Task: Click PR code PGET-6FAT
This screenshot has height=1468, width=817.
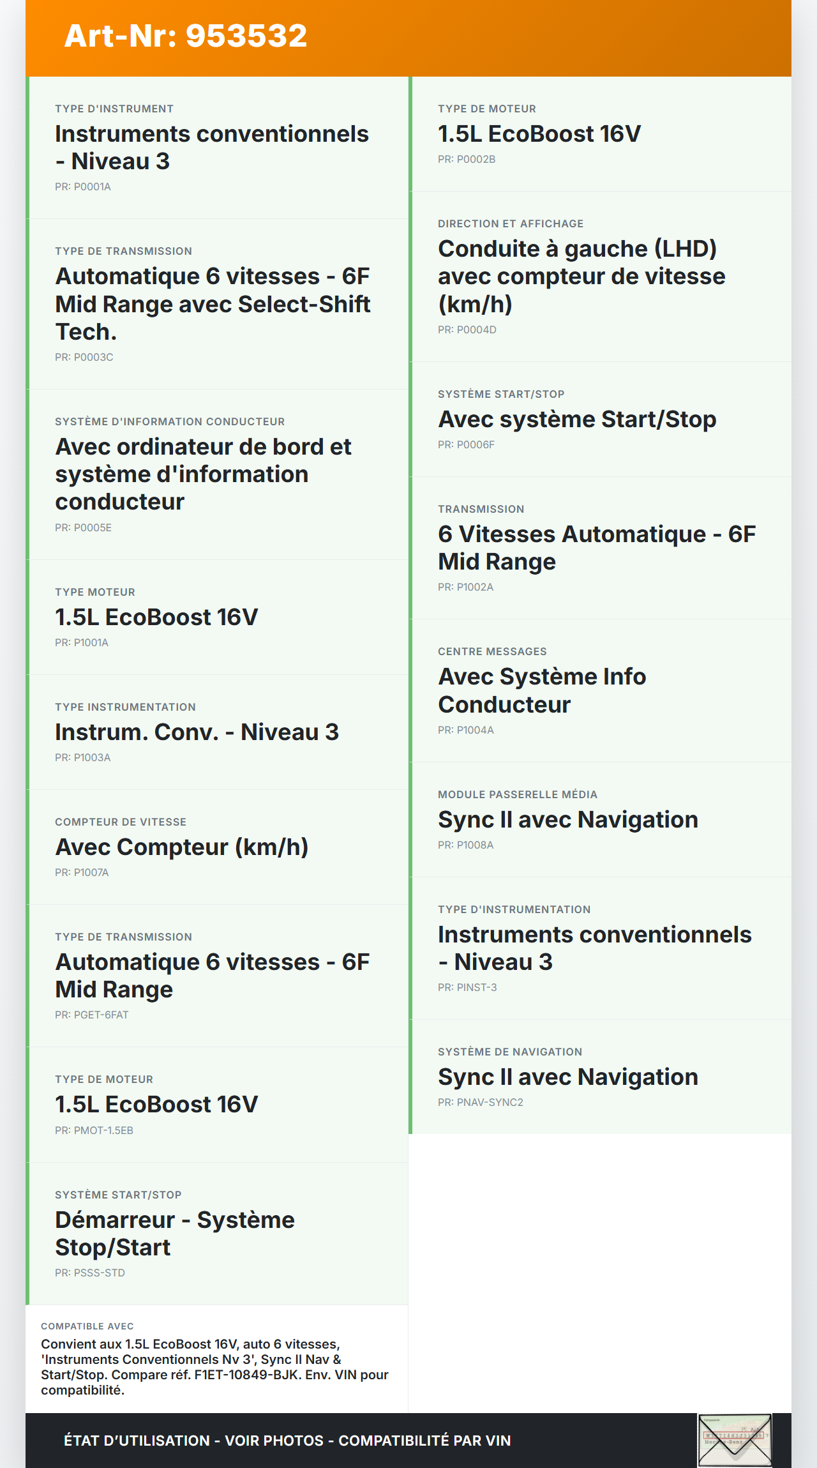Action: coord(92,1015)
